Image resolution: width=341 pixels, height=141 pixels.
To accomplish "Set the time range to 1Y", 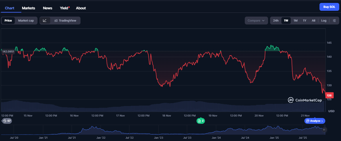I will click(304, 20).
